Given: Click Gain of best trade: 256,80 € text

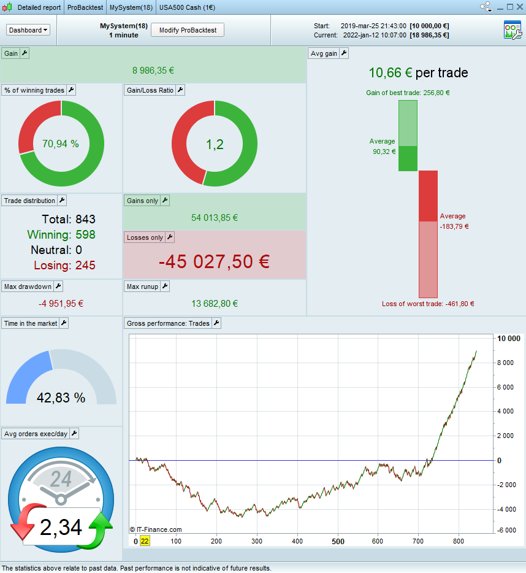Looking at the screenshot, I should click(408, 93).
